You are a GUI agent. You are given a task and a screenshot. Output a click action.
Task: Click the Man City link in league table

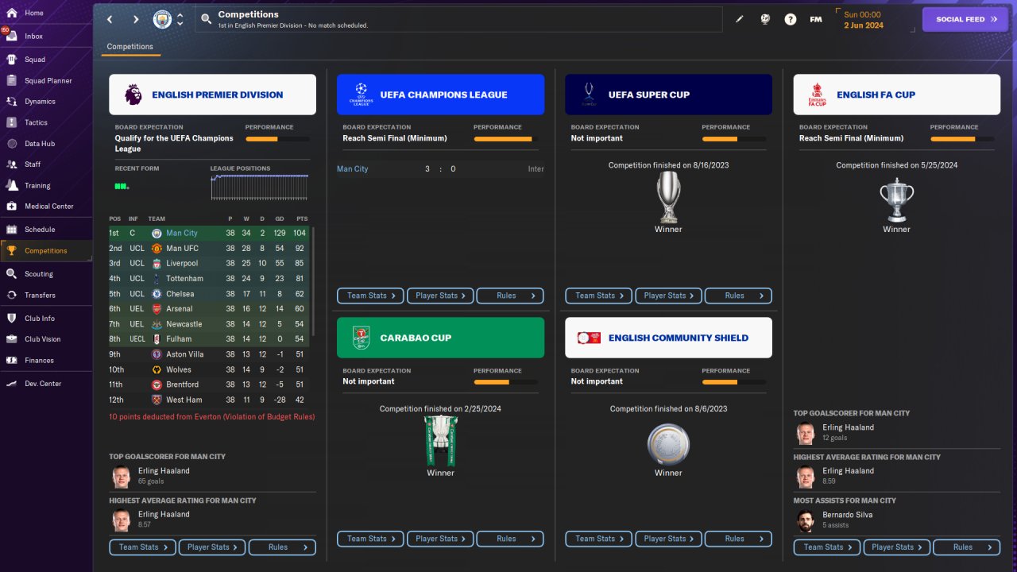(x=182, y=233)
